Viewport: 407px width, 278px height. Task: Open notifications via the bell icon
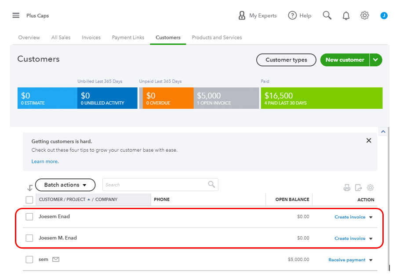[346, 15]
